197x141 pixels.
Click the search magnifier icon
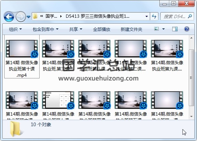point(190,16)
